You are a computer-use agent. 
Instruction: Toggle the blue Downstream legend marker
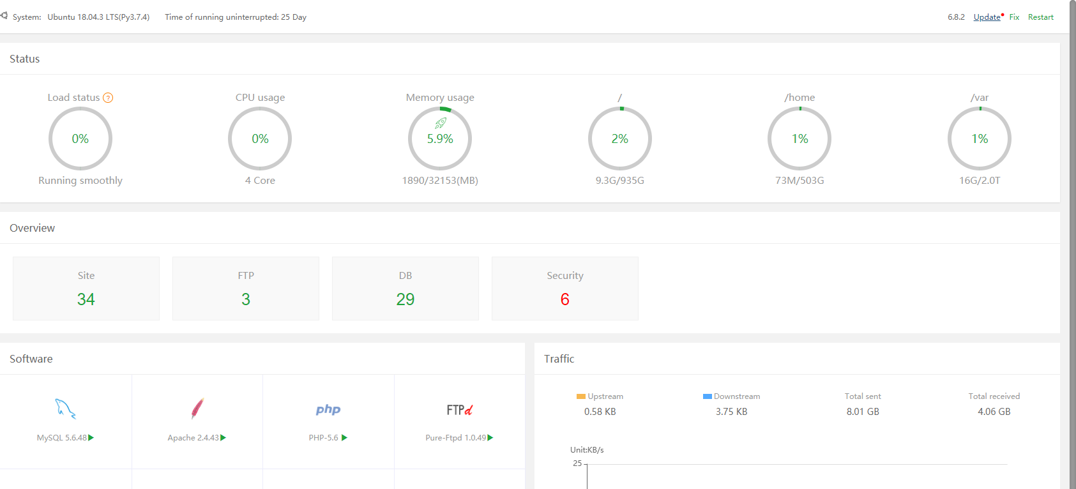708,396
